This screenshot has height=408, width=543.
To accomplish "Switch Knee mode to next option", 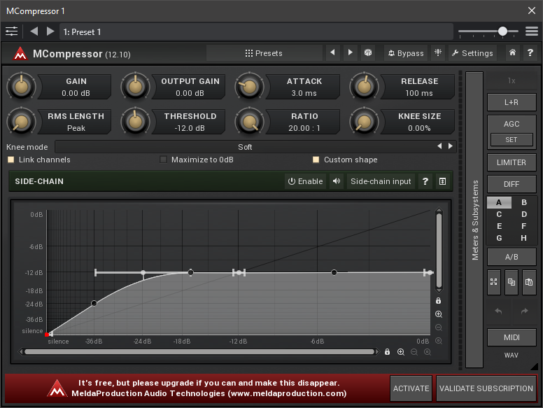I will pos(450,146).
